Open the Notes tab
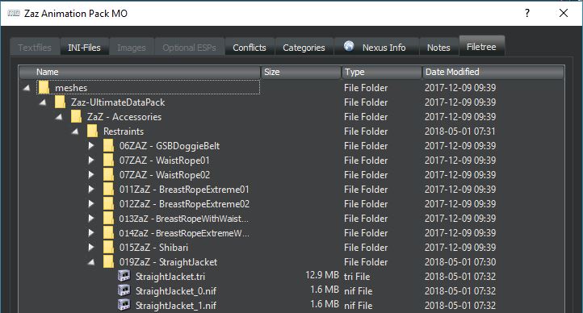This screenshot has width=583, height=313. [x=438, y=47]
